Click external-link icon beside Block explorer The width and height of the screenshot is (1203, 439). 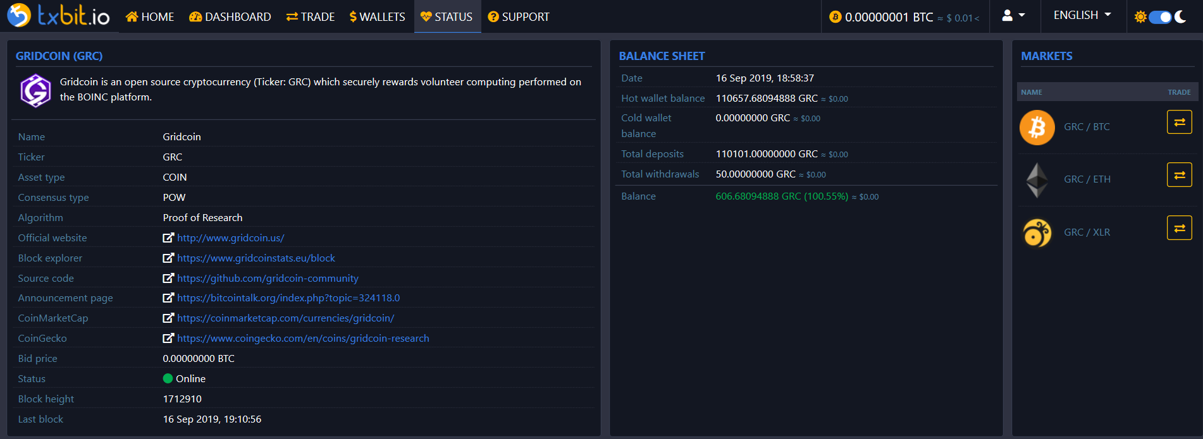click(x=168, y=258)
